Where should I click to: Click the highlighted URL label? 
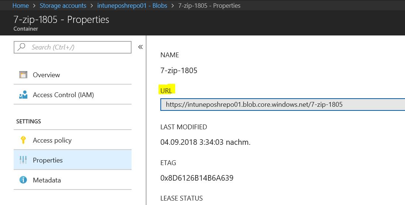click(x=166, y=90)
